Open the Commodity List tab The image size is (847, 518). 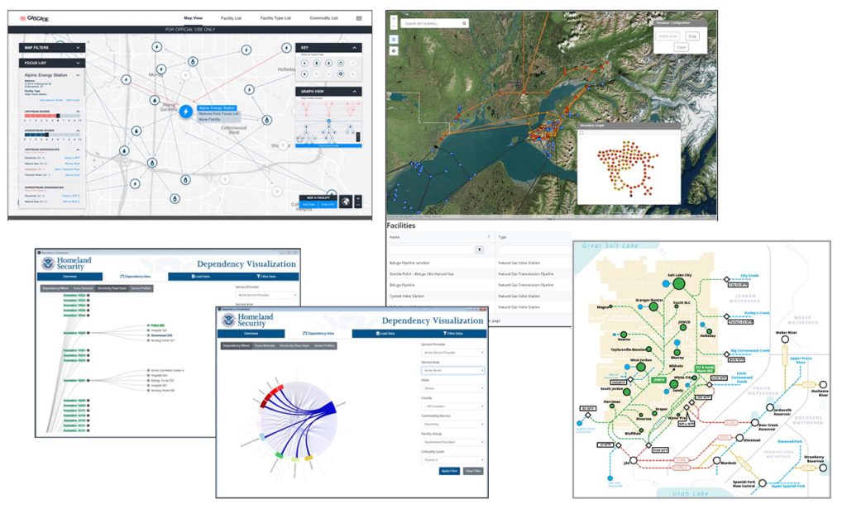[323, 18]
